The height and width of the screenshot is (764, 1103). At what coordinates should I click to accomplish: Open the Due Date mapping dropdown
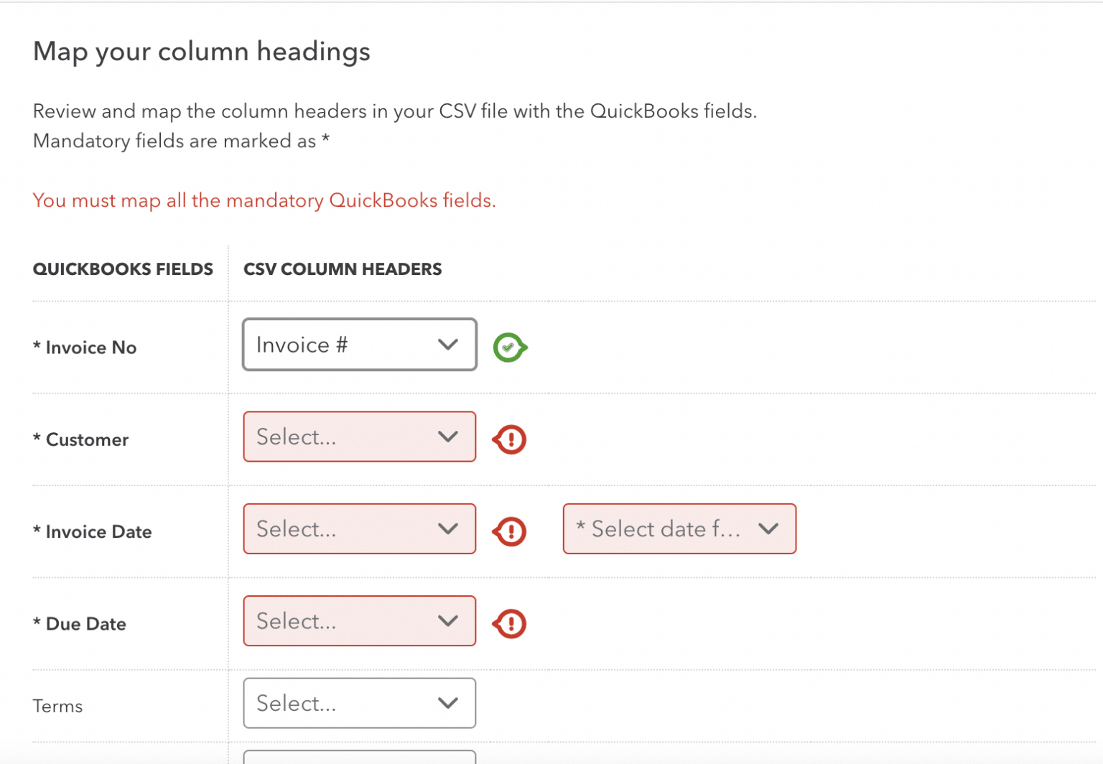click(359, 621)
